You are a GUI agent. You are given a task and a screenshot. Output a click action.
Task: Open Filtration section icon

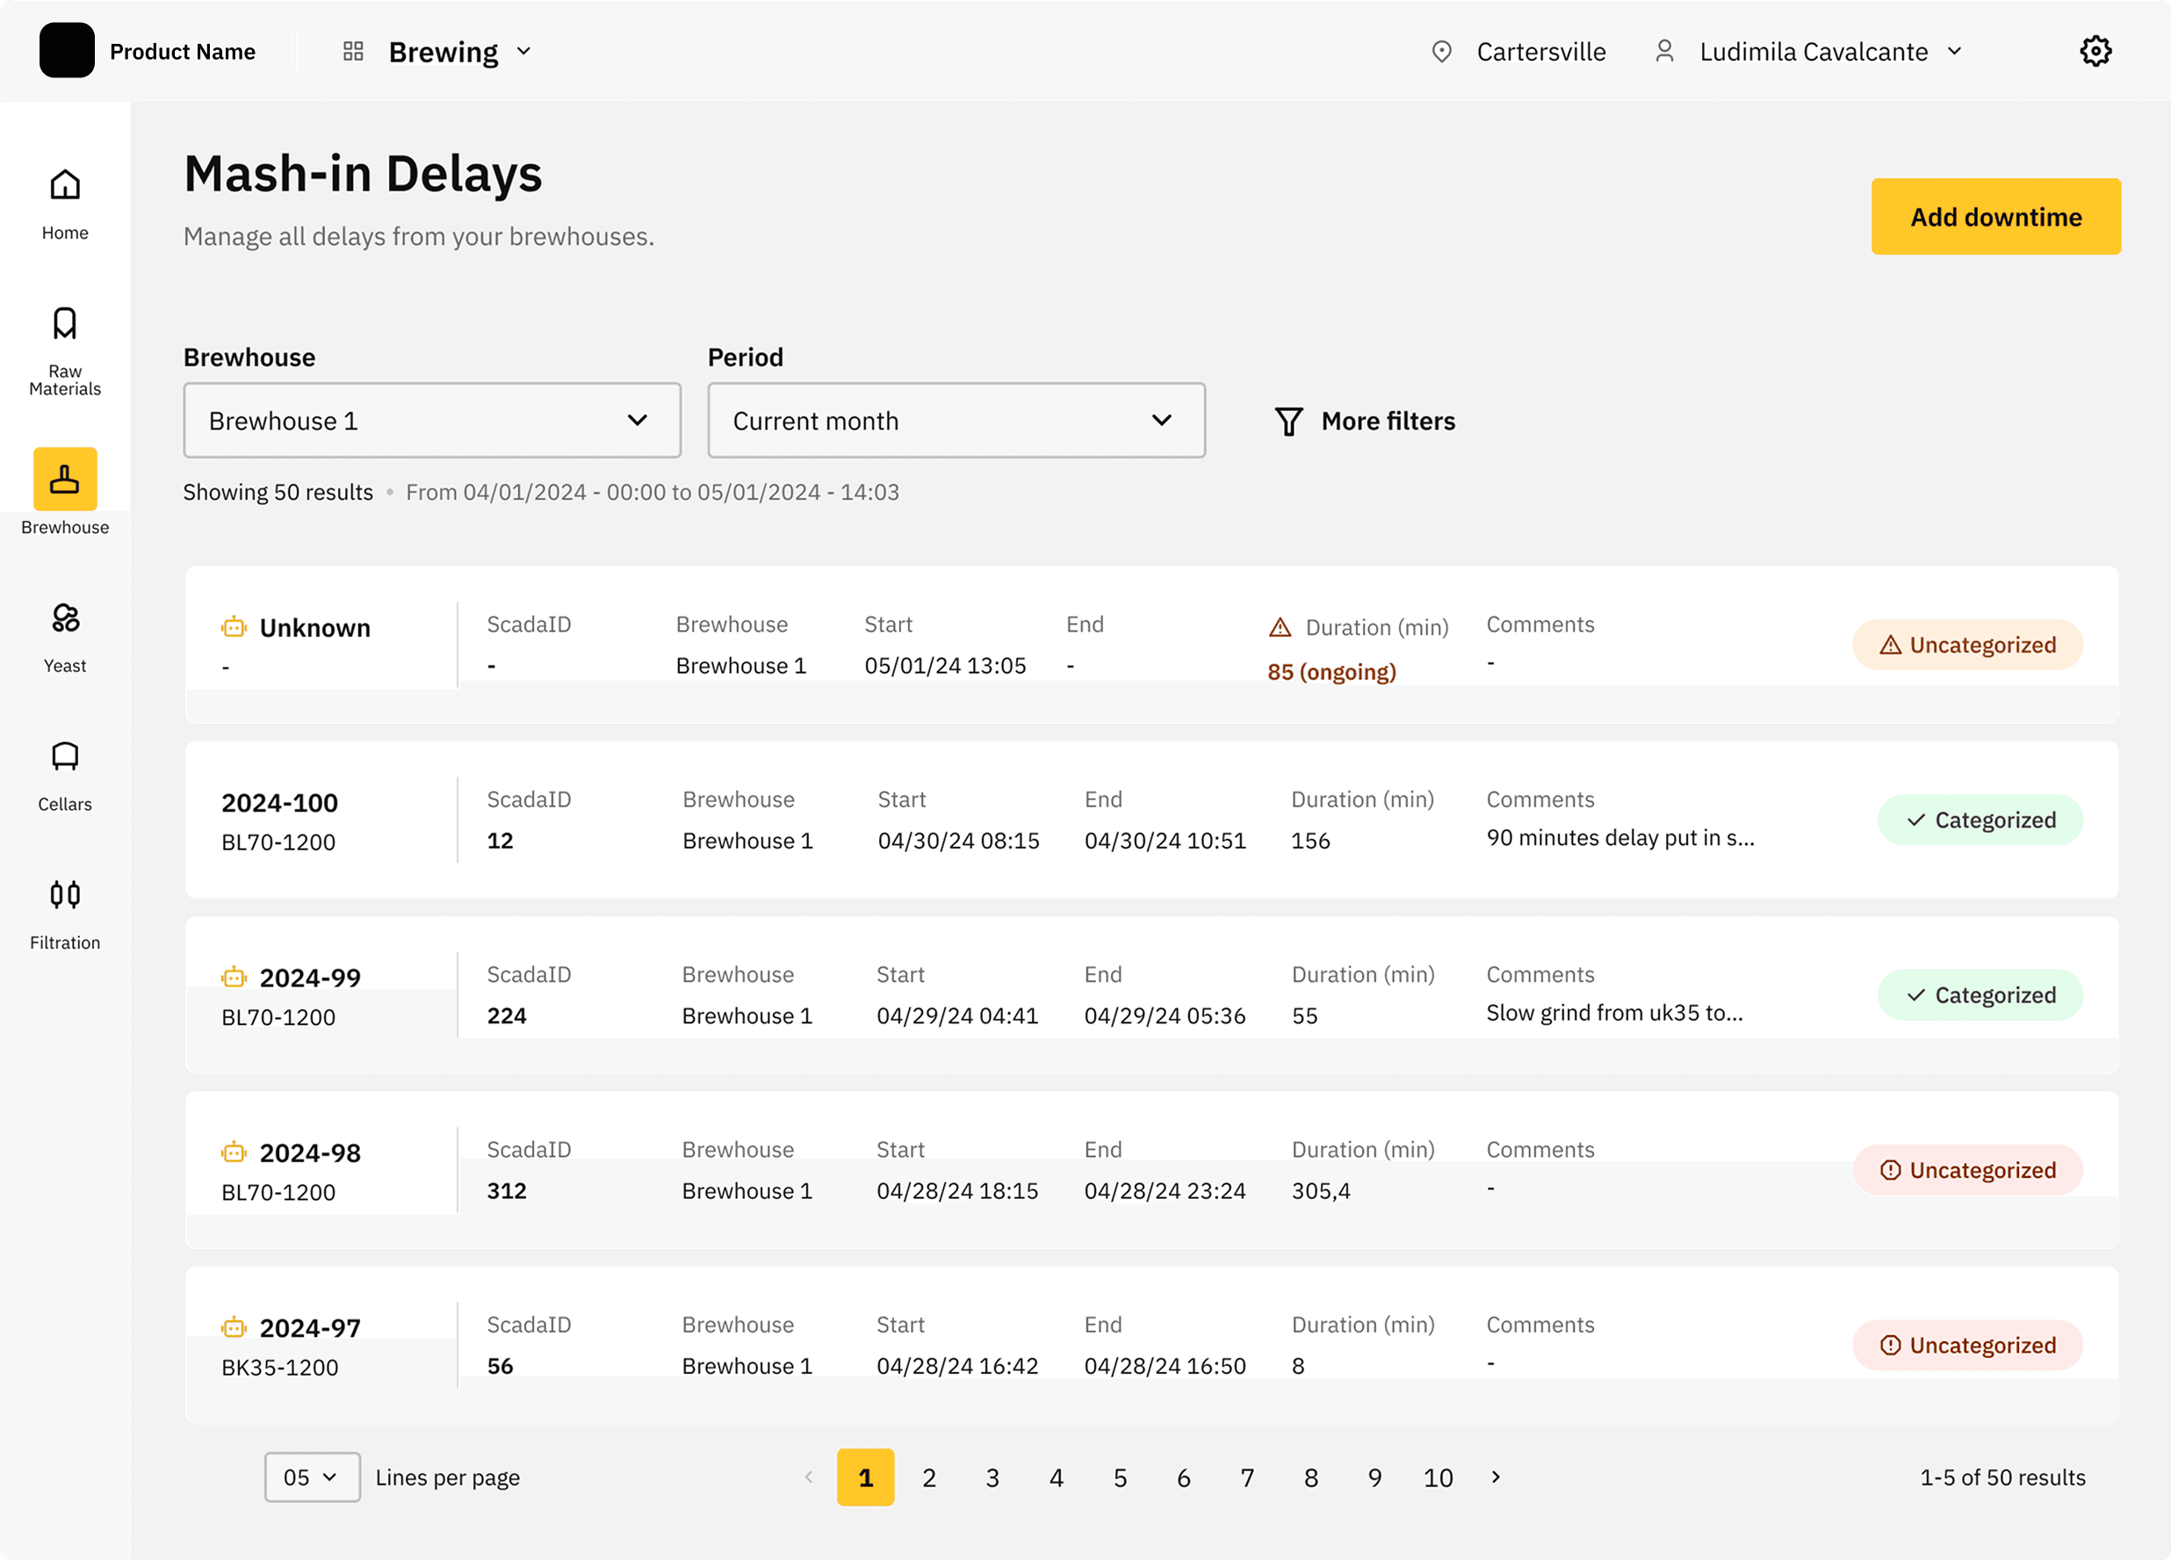click(x=65, y=894)
